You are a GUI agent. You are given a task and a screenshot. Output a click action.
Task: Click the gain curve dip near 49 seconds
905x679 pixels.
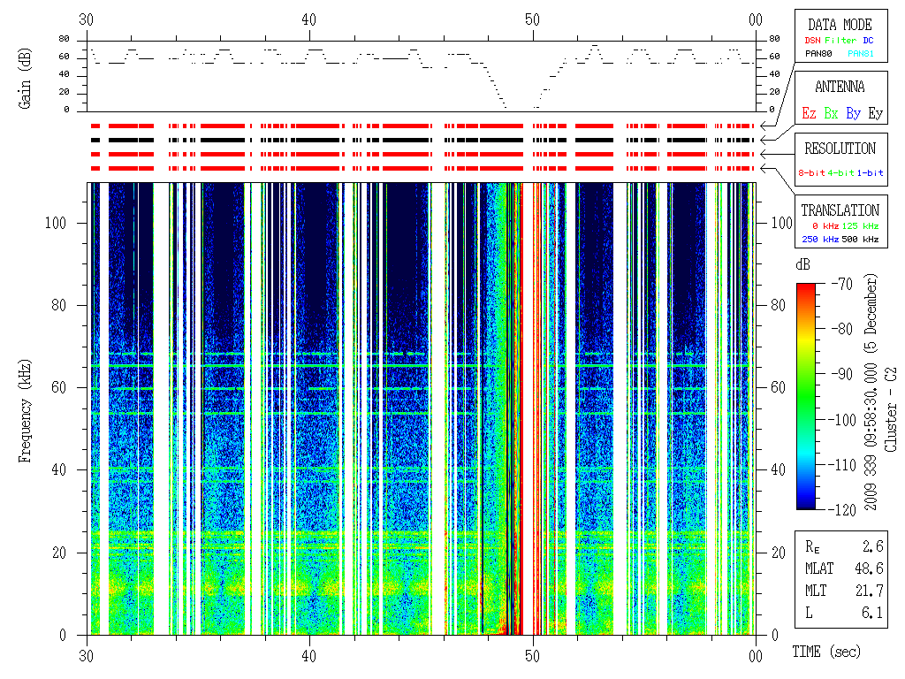pos(504,105)
